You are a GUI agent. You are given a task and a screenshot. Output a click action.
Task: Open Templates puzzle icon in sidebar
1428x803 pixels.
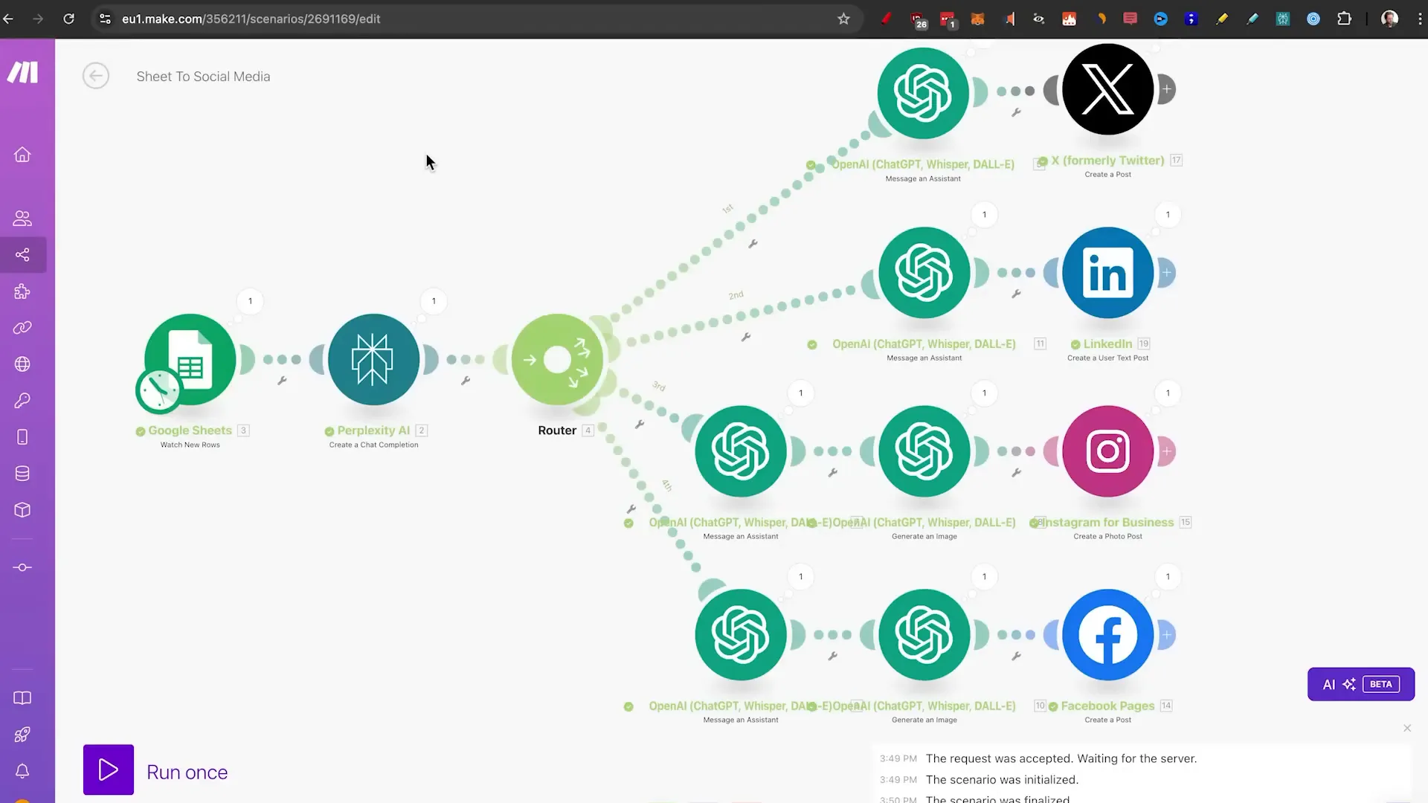tap(22, 291)
